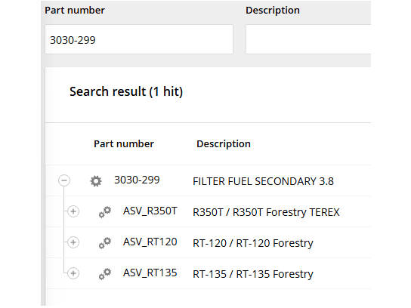The height and width of the screenshot is (308, 411).
Task: Focus the Part number search field
Action: point(139,39)
